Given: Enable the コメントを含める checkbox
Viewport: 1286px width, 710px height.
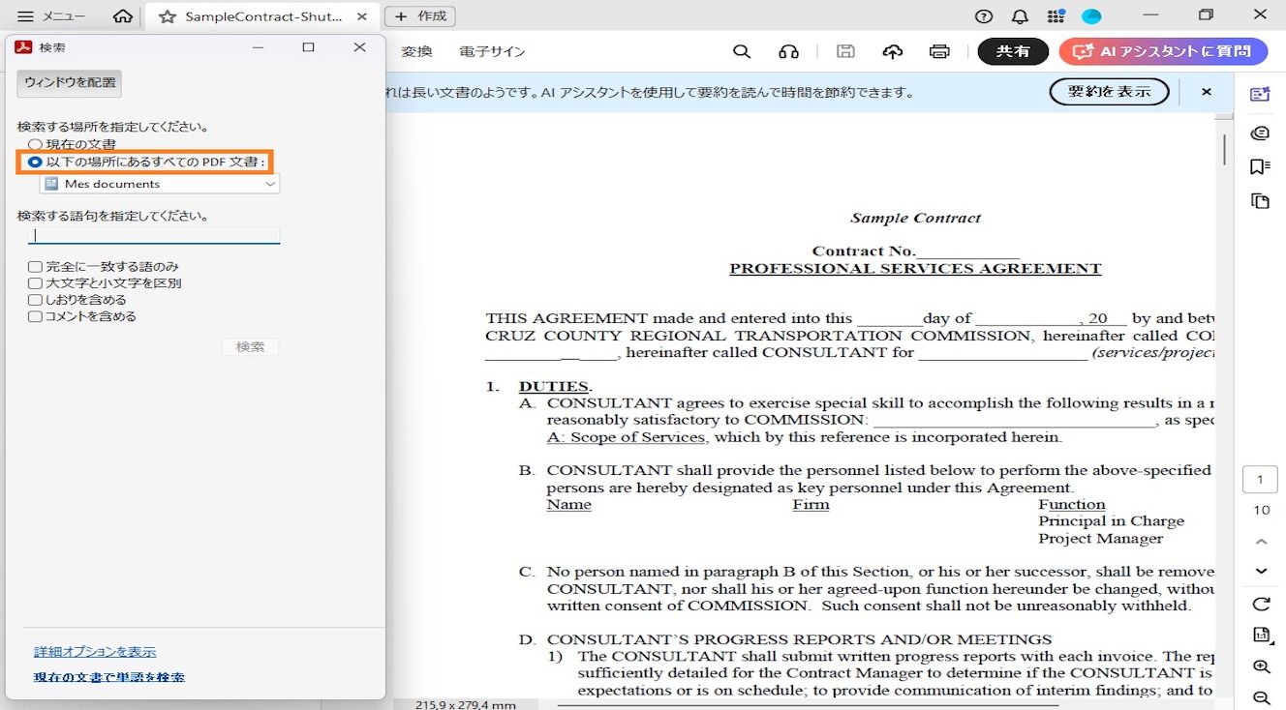Looking at the screenshot, I should pos(35,316).
